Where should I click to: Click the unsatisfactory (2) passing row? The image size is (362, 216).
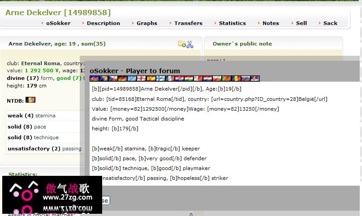pyautogui.click(x=45, y=148)
